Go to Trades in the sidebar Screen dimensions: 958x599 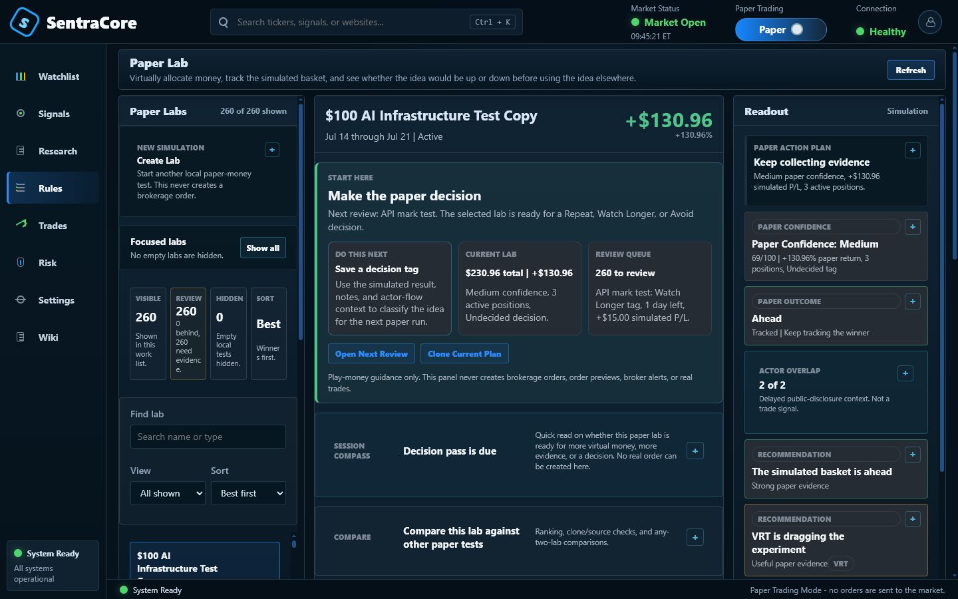pos(53,226)
